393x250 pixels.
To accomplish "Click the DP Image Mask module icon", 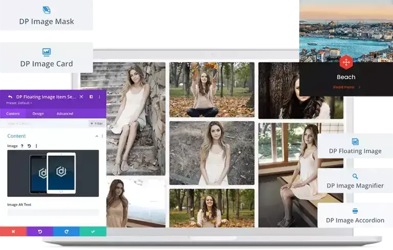I will click(47, 10).
